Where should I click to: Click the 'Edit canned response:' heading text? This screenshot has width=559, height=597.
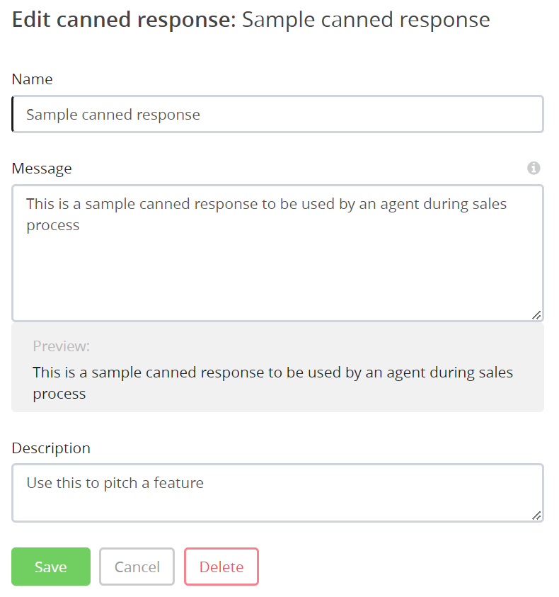click(125, 20)
